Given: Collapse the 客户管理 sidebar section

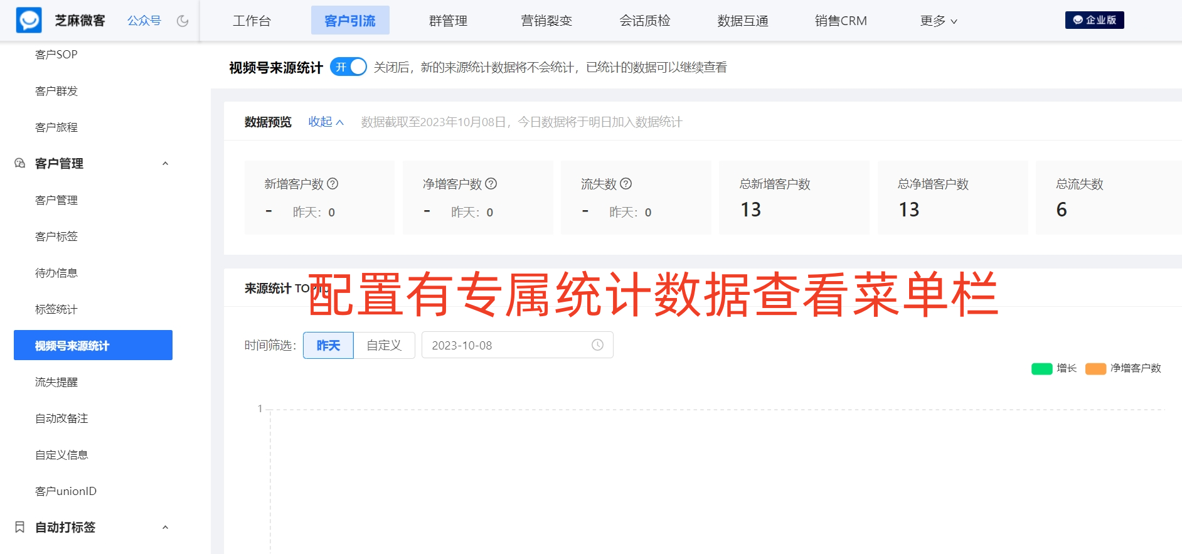Looking at the screenshot, I should (x=165, y=163).
